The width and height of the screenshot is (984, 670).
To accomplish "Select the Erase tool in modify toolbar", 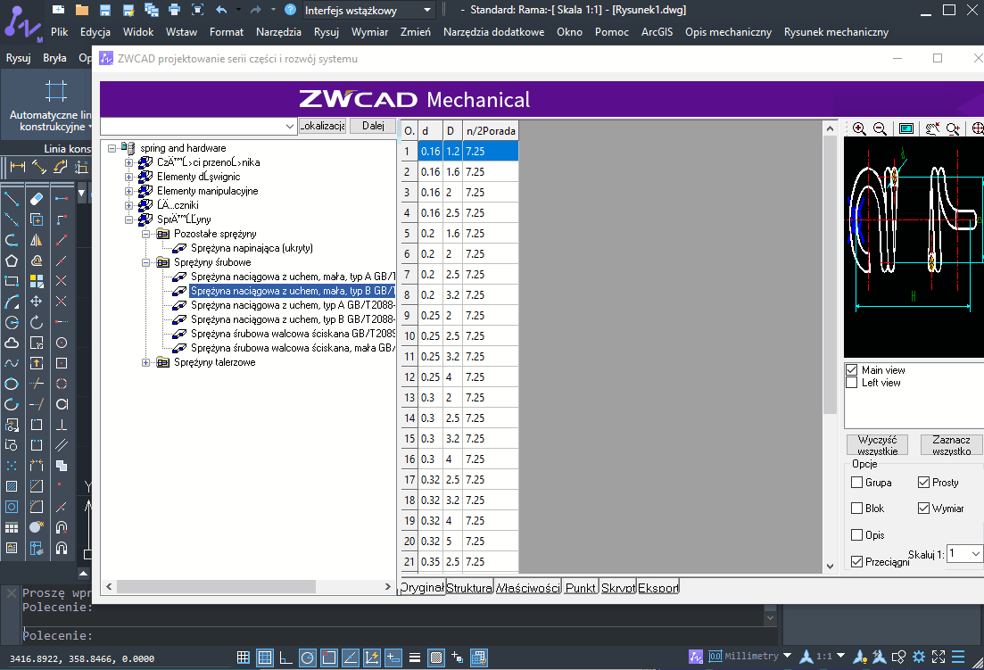I will 37,200.
